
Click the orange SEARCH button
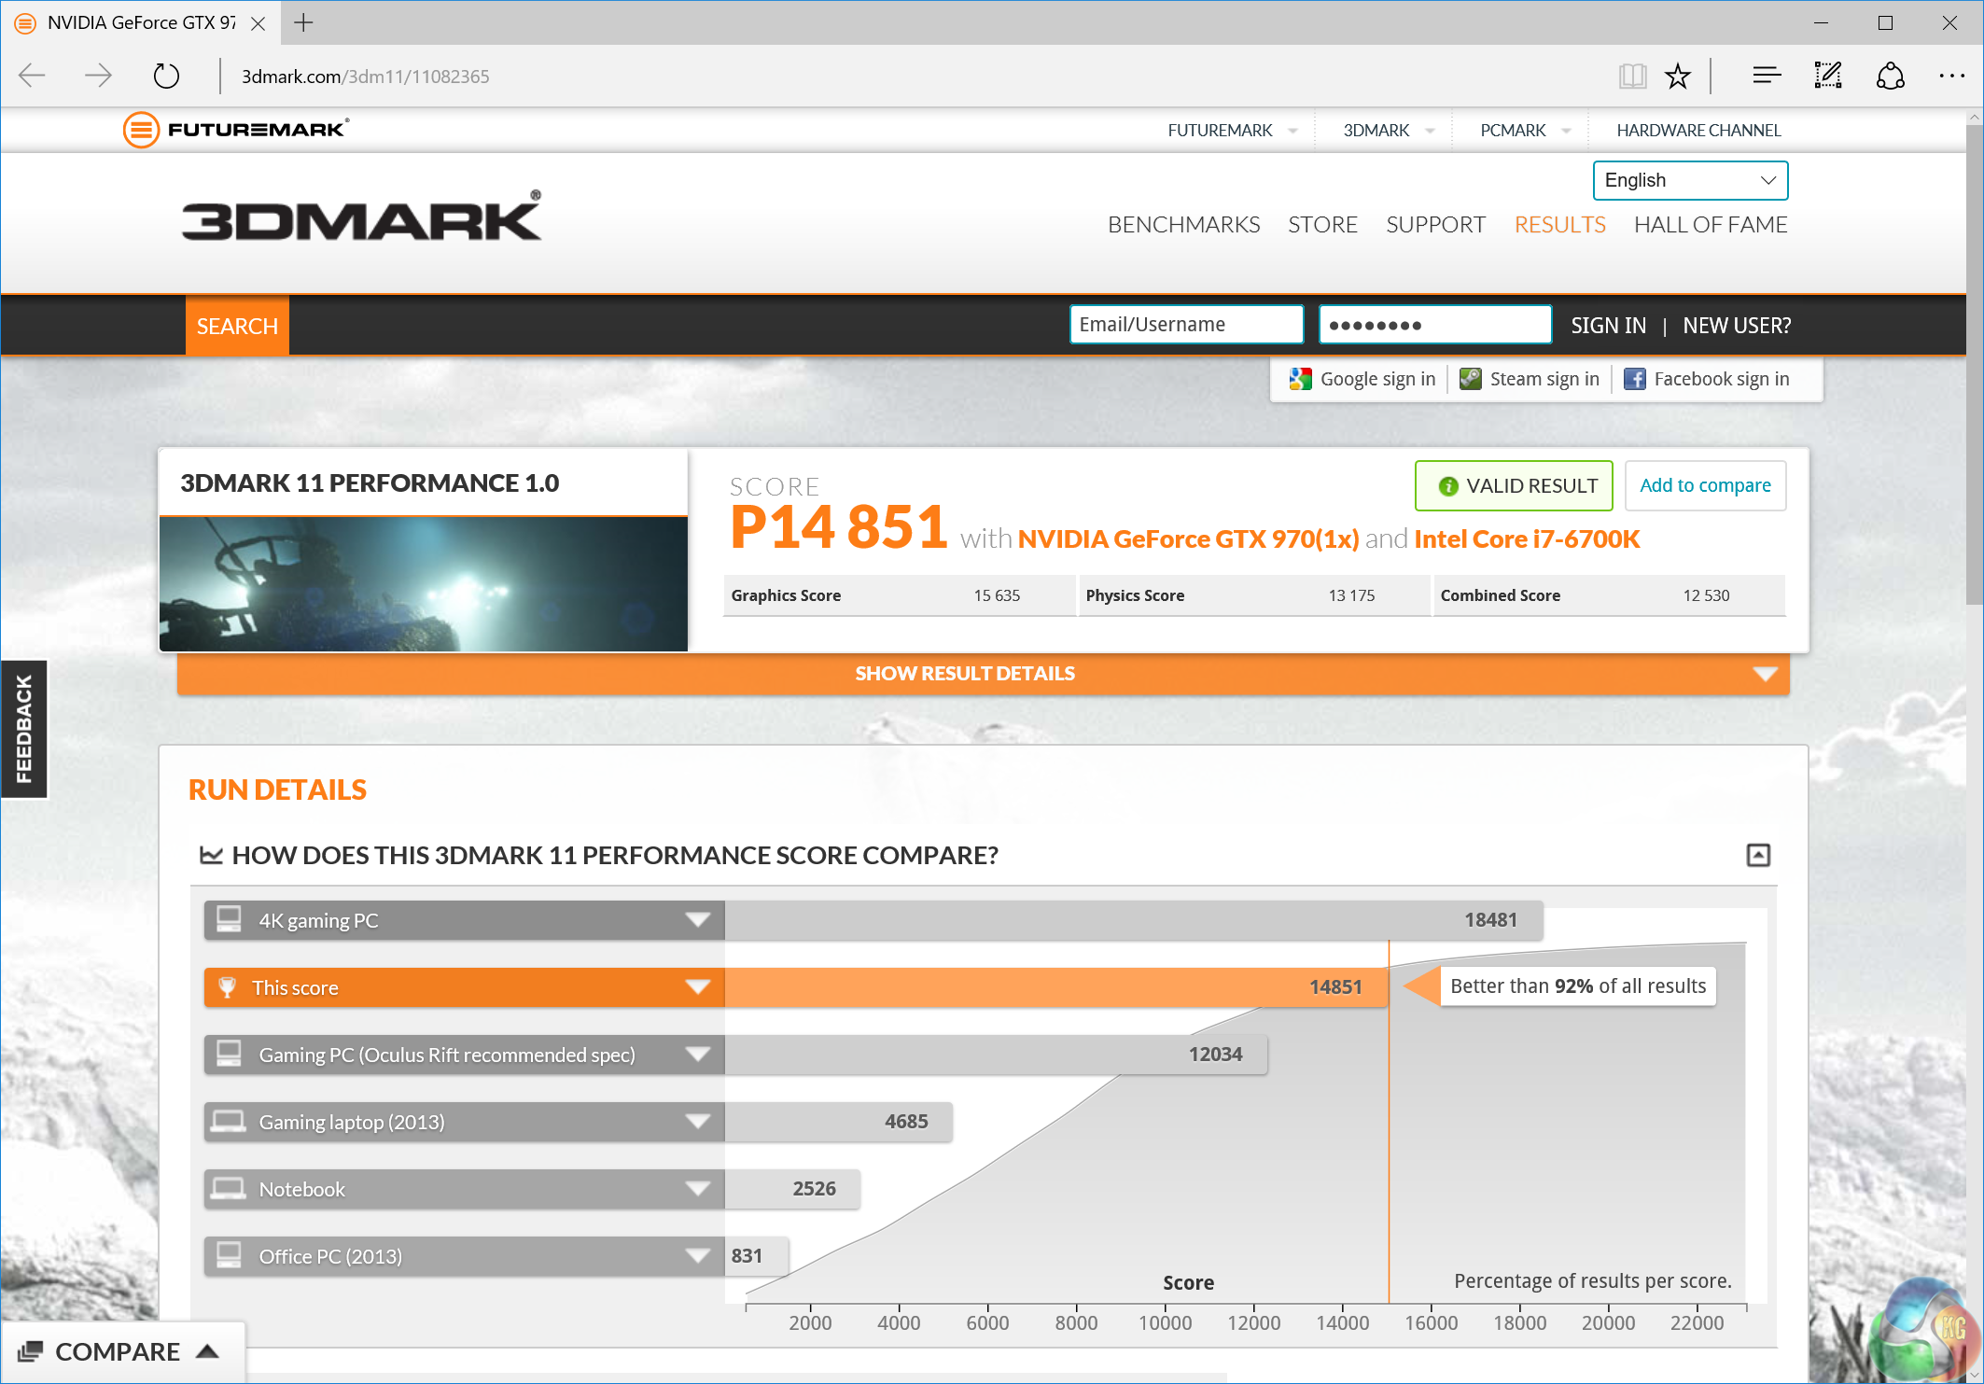[x=237, y=326]
